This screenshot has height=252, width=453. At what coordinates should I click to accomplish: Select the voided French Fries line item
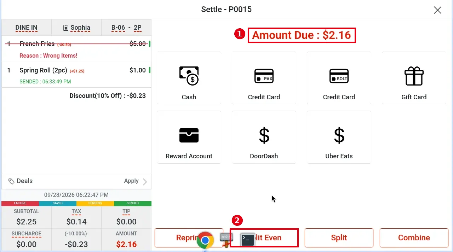click(76, 49)
